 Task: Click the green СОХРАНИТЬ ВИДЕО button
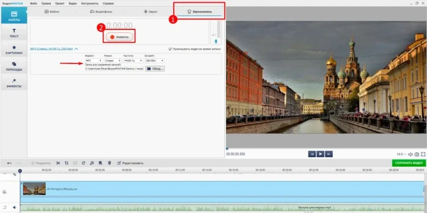pos(409,163)
